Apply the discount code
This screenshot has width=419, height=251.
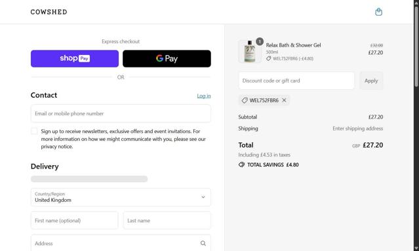click(x=371, y=81)
